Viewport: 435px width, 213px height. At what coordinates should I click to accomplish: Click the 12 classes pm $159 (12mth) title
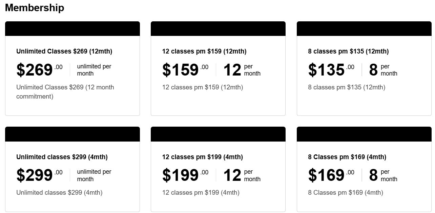[204, 51]
